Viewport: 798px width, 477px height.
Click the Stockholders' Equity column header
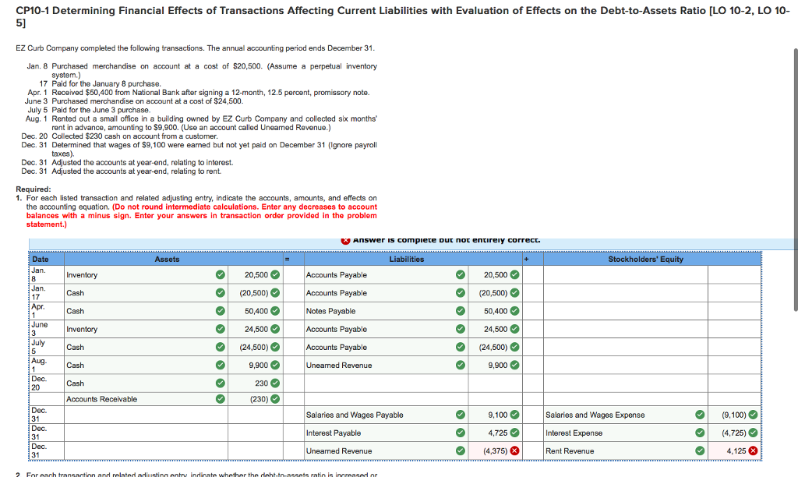645,259
